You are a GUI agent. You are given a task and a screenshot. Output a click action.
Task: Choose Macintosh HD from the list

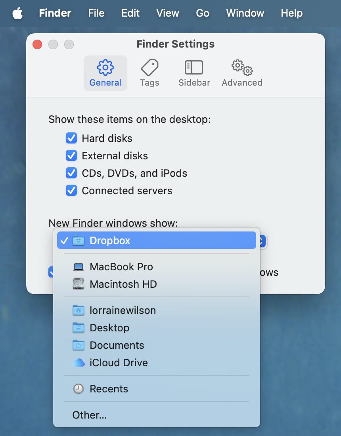point(157,284)
